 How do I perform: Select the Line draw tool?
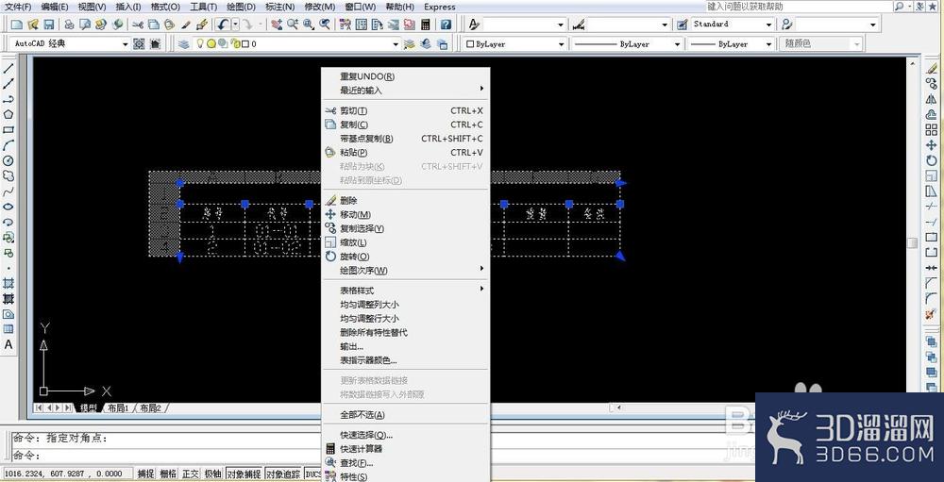pyautogui.click(x=8, y=69)
